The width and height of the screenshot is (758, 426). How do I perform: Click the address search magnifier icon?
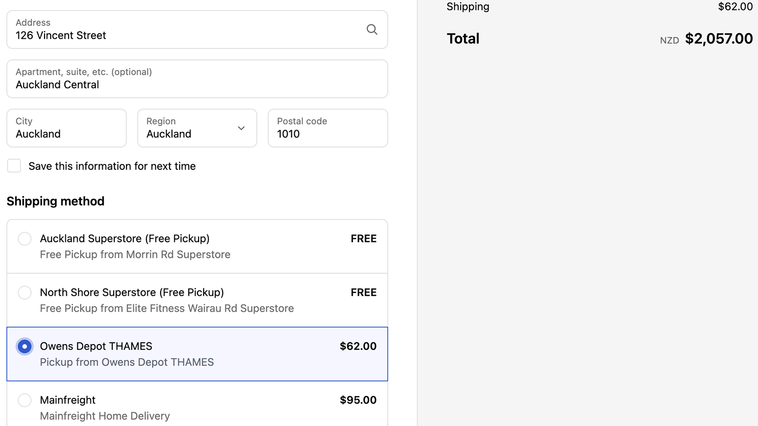[x=372, y=29]
